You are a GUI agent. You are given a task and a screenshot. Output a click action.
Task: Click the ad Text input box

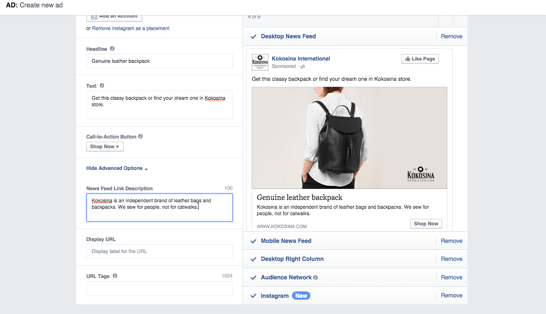pos(159,105)
